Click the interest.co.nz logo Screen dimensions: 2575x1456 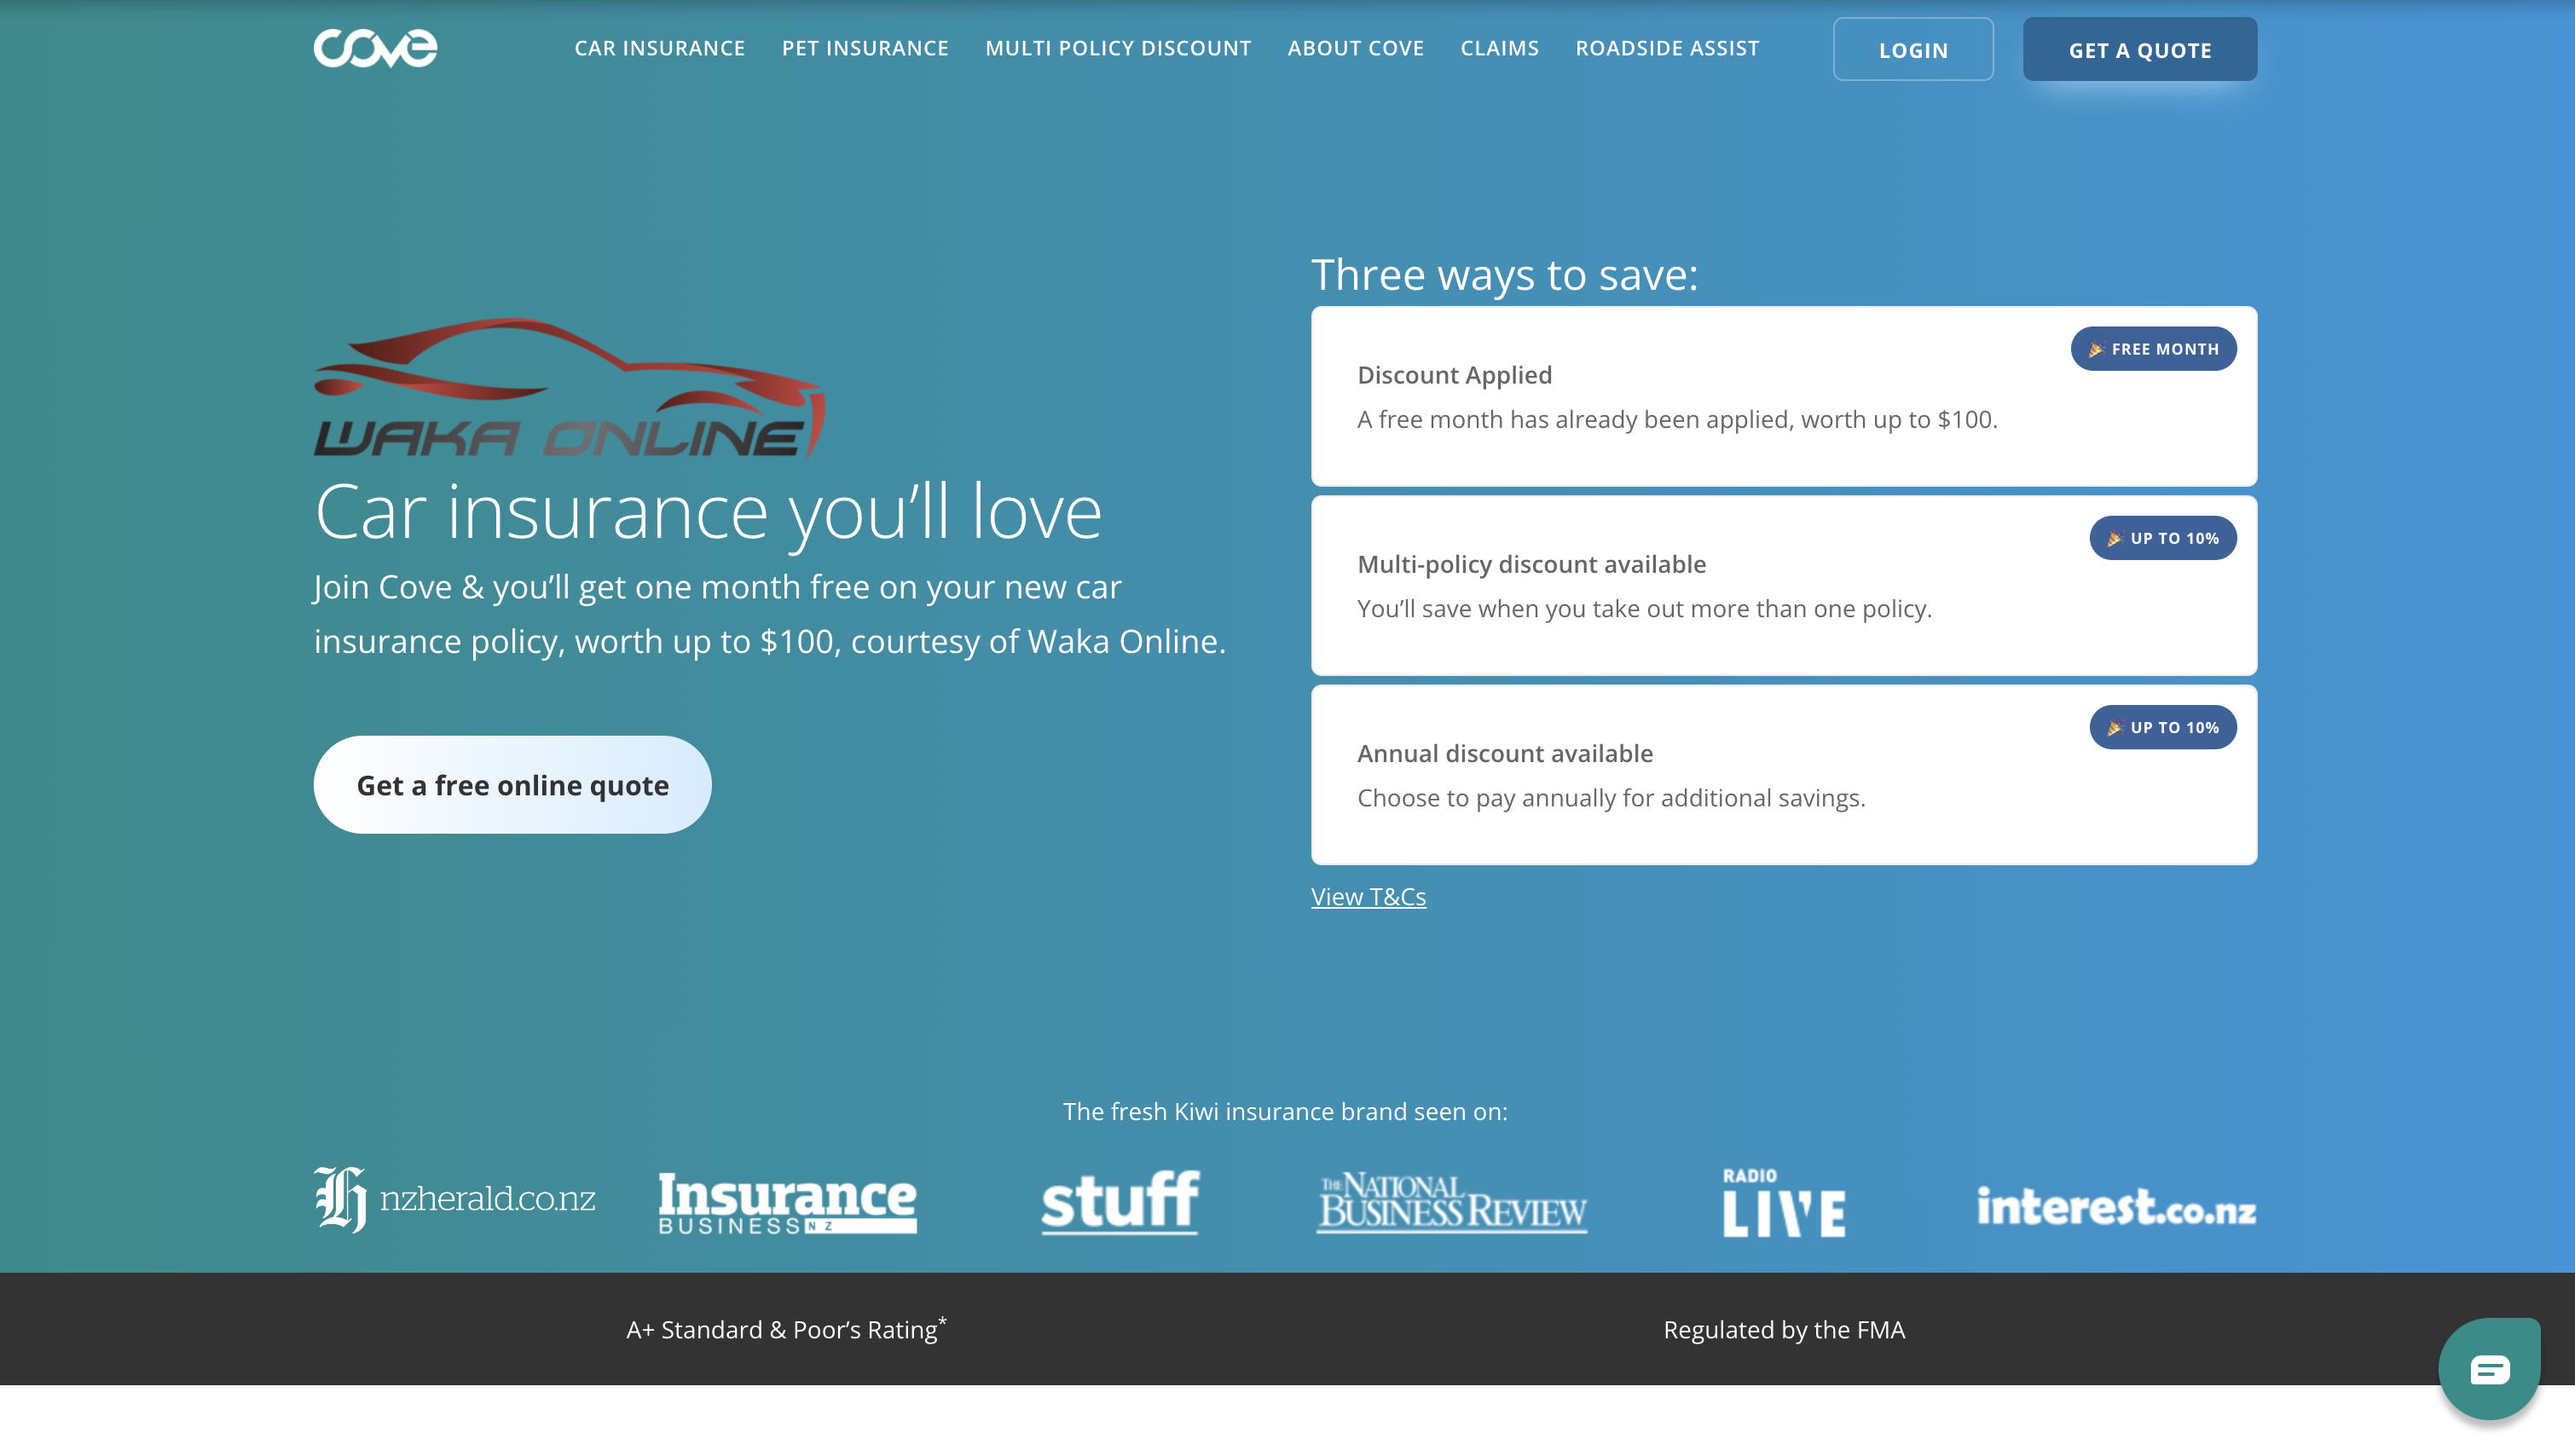[2116, 1206]
